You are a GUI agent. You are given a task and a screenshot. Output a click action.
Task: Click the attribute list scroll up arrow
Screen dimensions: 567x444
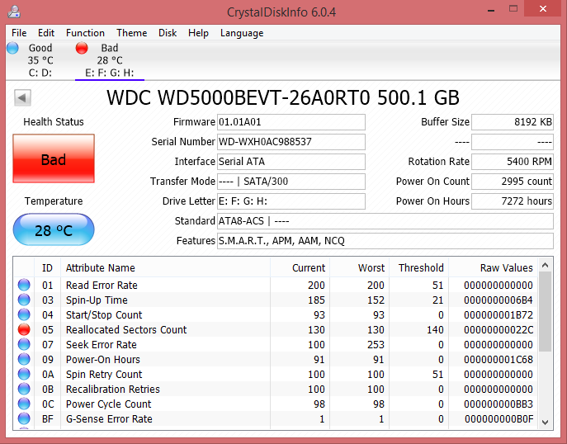pyautogui.click(x=546, y=266)
